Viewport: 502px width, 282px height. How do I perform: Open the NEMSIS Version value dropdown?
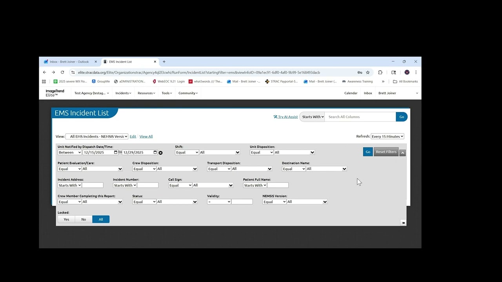pyautogui.click(x=307, y=202)
